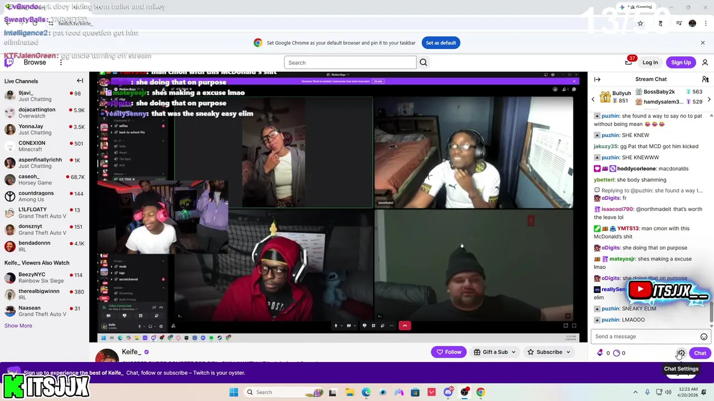Viewport: 714px width, 401px height.
Task: Click the microphone tray icon
Action: [647, 392]
